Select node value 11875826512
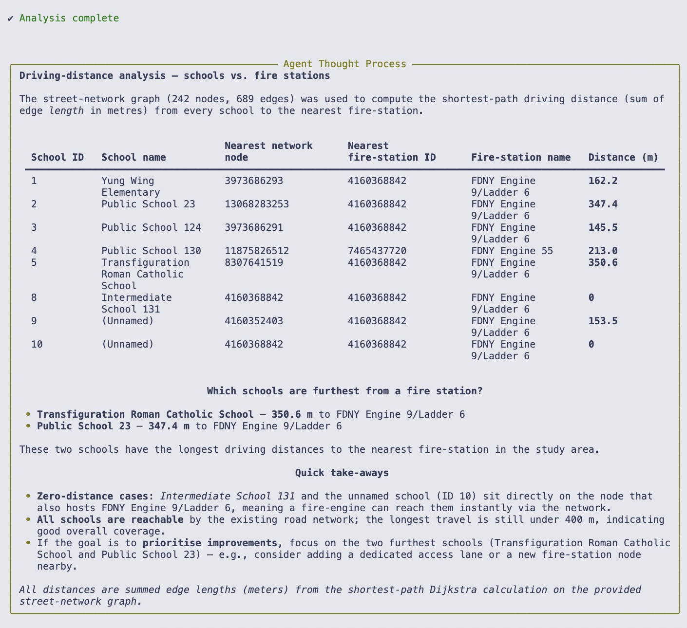The height and width of the screenshot is (628, 687). coord(257,251)
